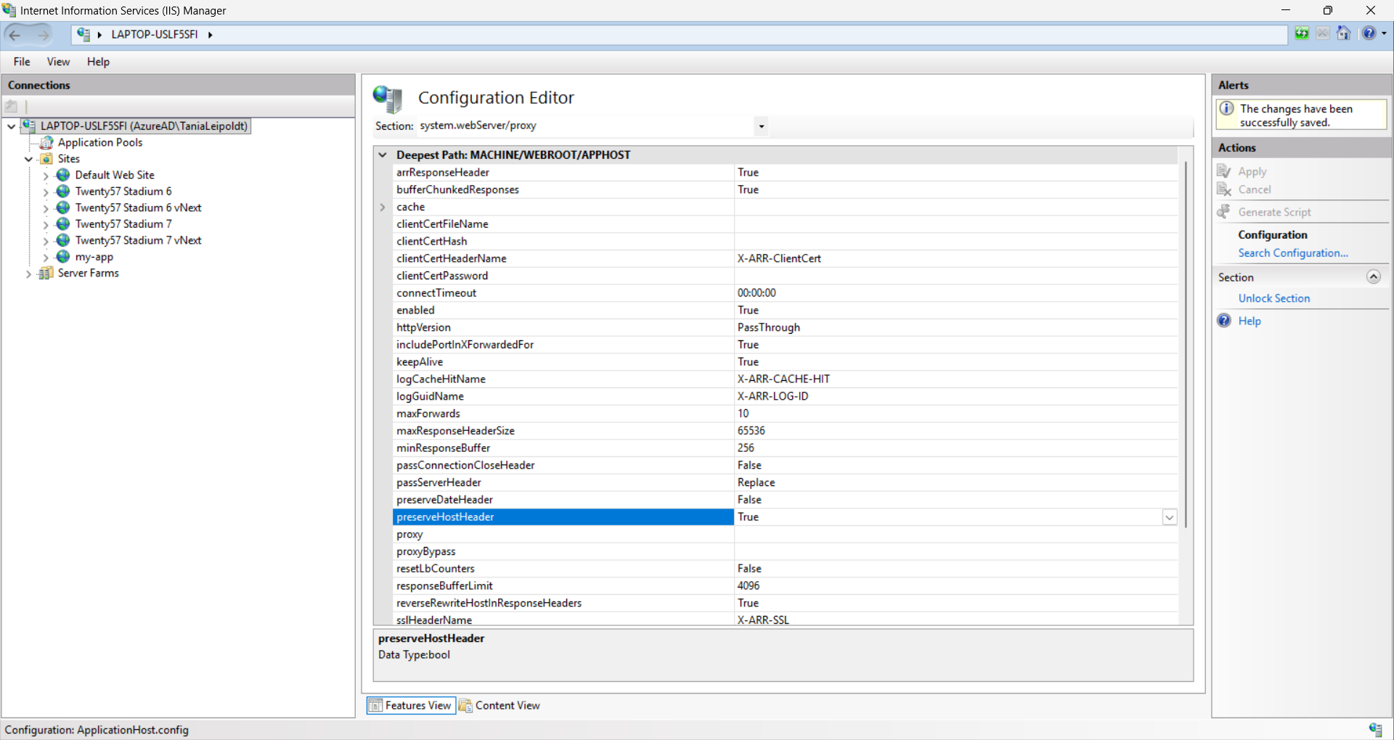The height and width of the screenshot is (740, 1394).
Task: Click the status bar configuration icon
Action: pos(1375,730)
